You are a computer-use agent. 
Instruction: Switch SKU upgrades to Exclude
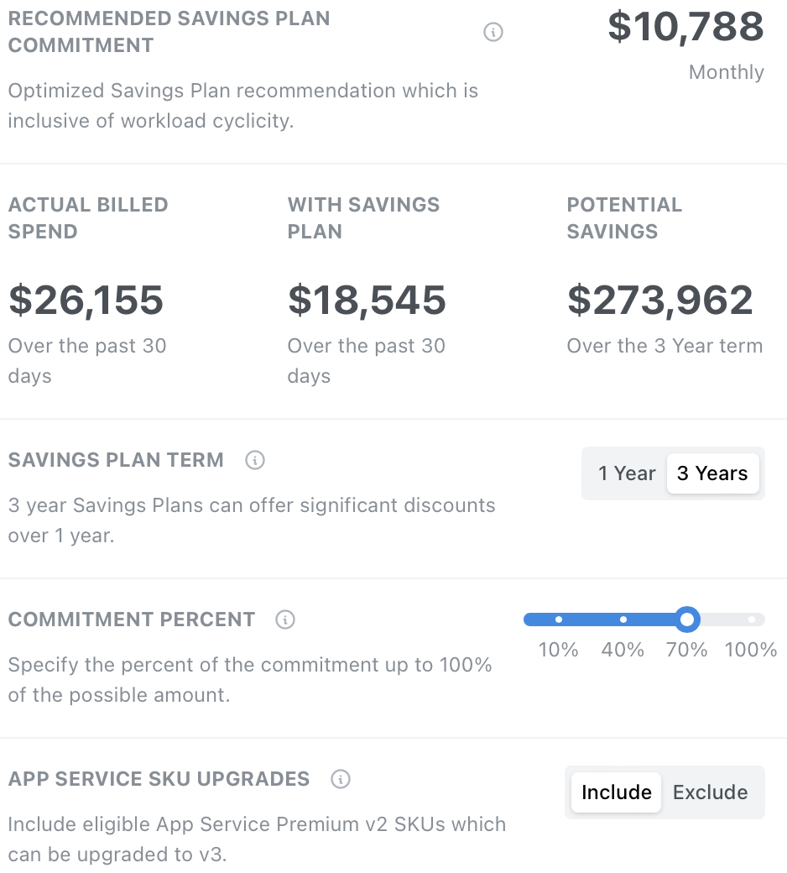(711, 792)
